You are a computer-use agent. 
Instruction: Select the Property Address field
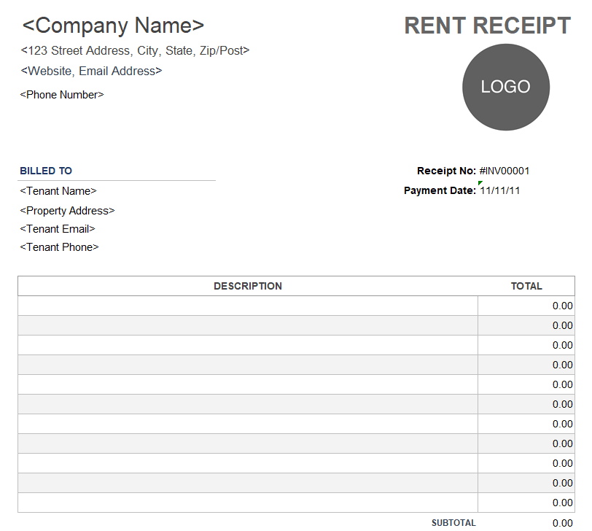(67, 211)
